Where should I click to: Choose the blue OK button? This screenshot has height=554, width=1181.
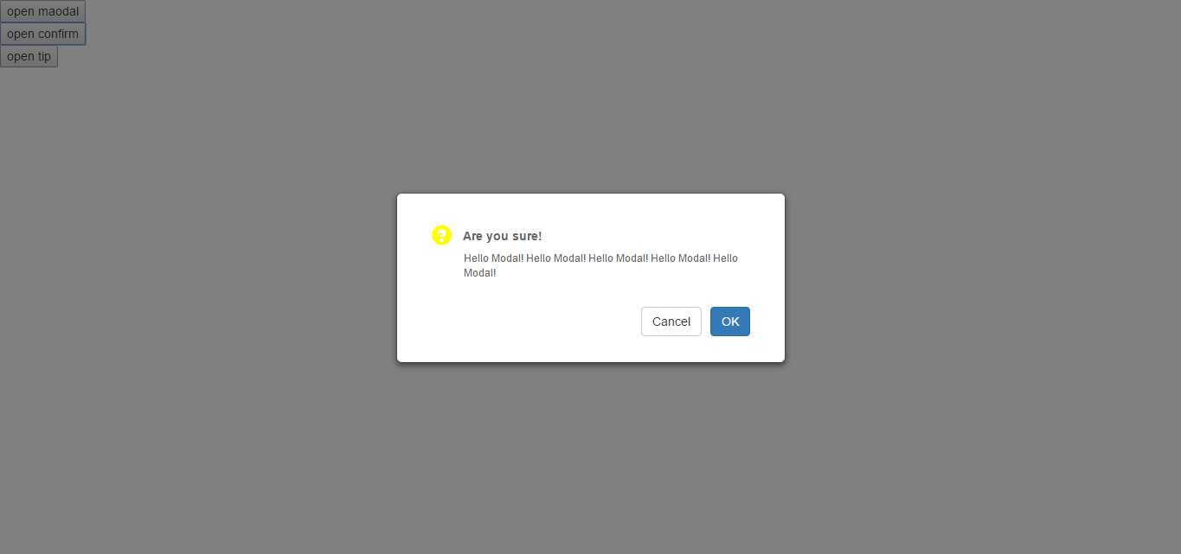(x=730, y=322)
